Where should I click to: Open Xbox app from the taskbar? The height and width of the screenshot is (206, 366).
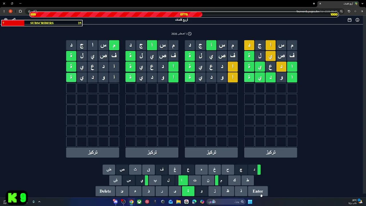click(x=139, y=202)
